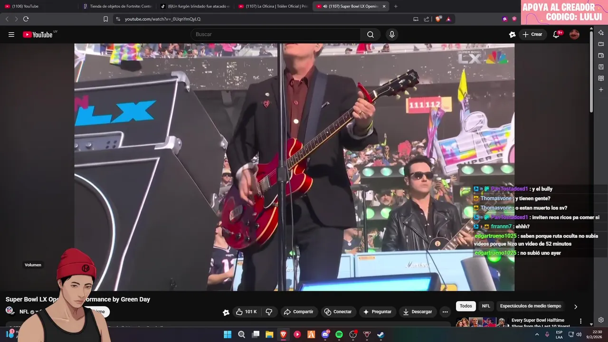Viewport: 608px width, 342px height.
Task: Click the page vertical scrollbar
Action: click(591, 71)
